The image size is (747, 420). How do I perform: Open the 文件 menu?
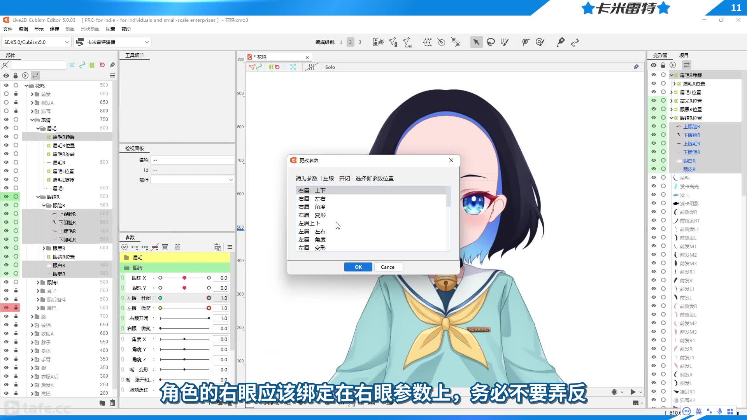8,29
